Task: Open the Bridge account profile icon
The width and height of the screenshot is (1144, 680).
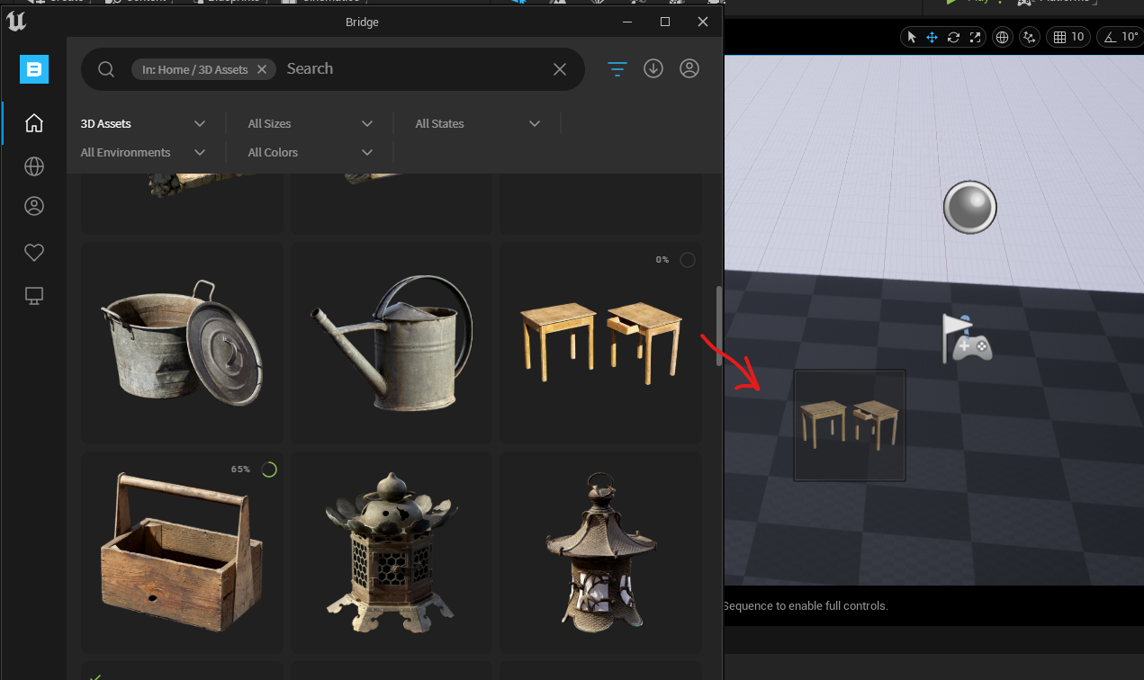Action: (x=689, y=68)
